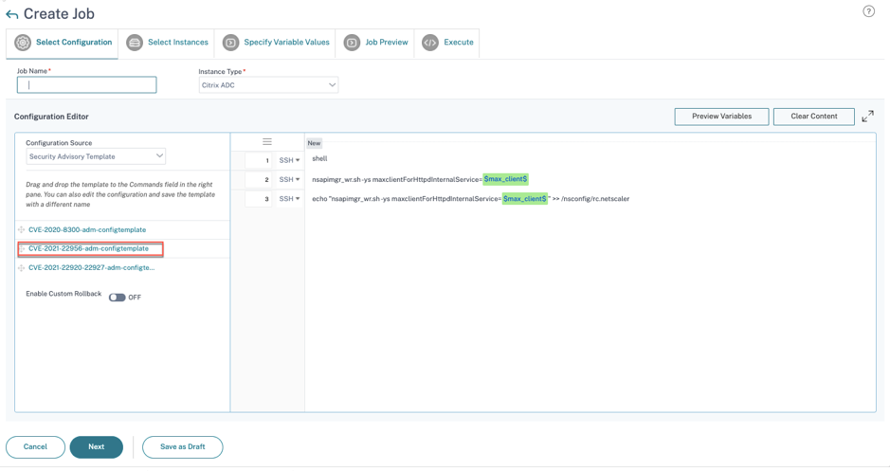This screenshot has width=890, height=471.
Task: Open SSH protocol dropdown for line 1
Action: tap(289, 160)
